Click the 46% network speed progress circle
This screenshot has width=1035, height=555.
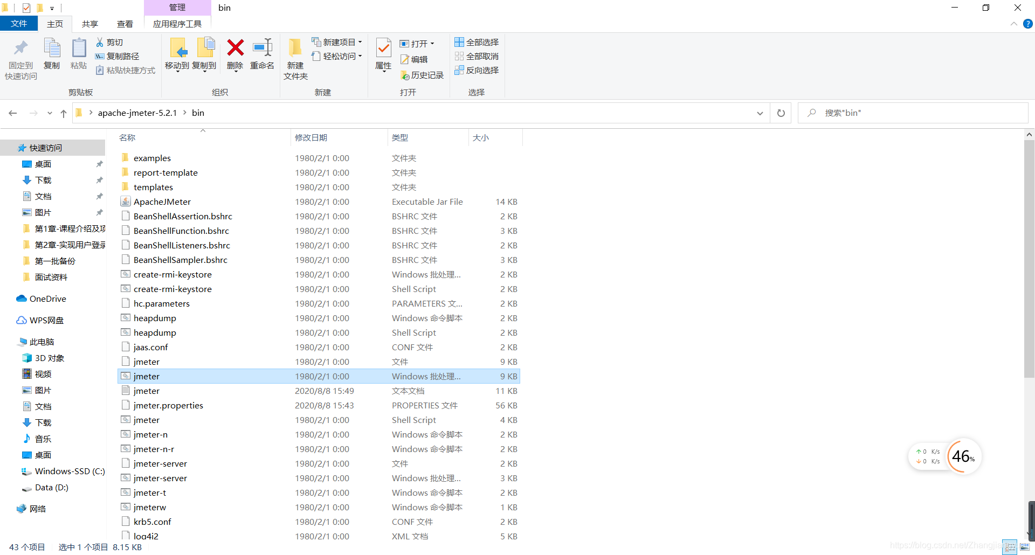[x=963, y=456]
